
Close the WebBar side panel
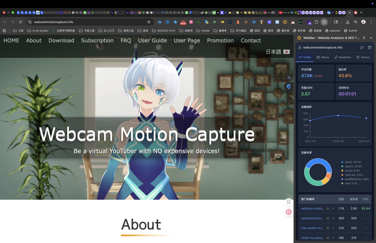click(371, 38)
